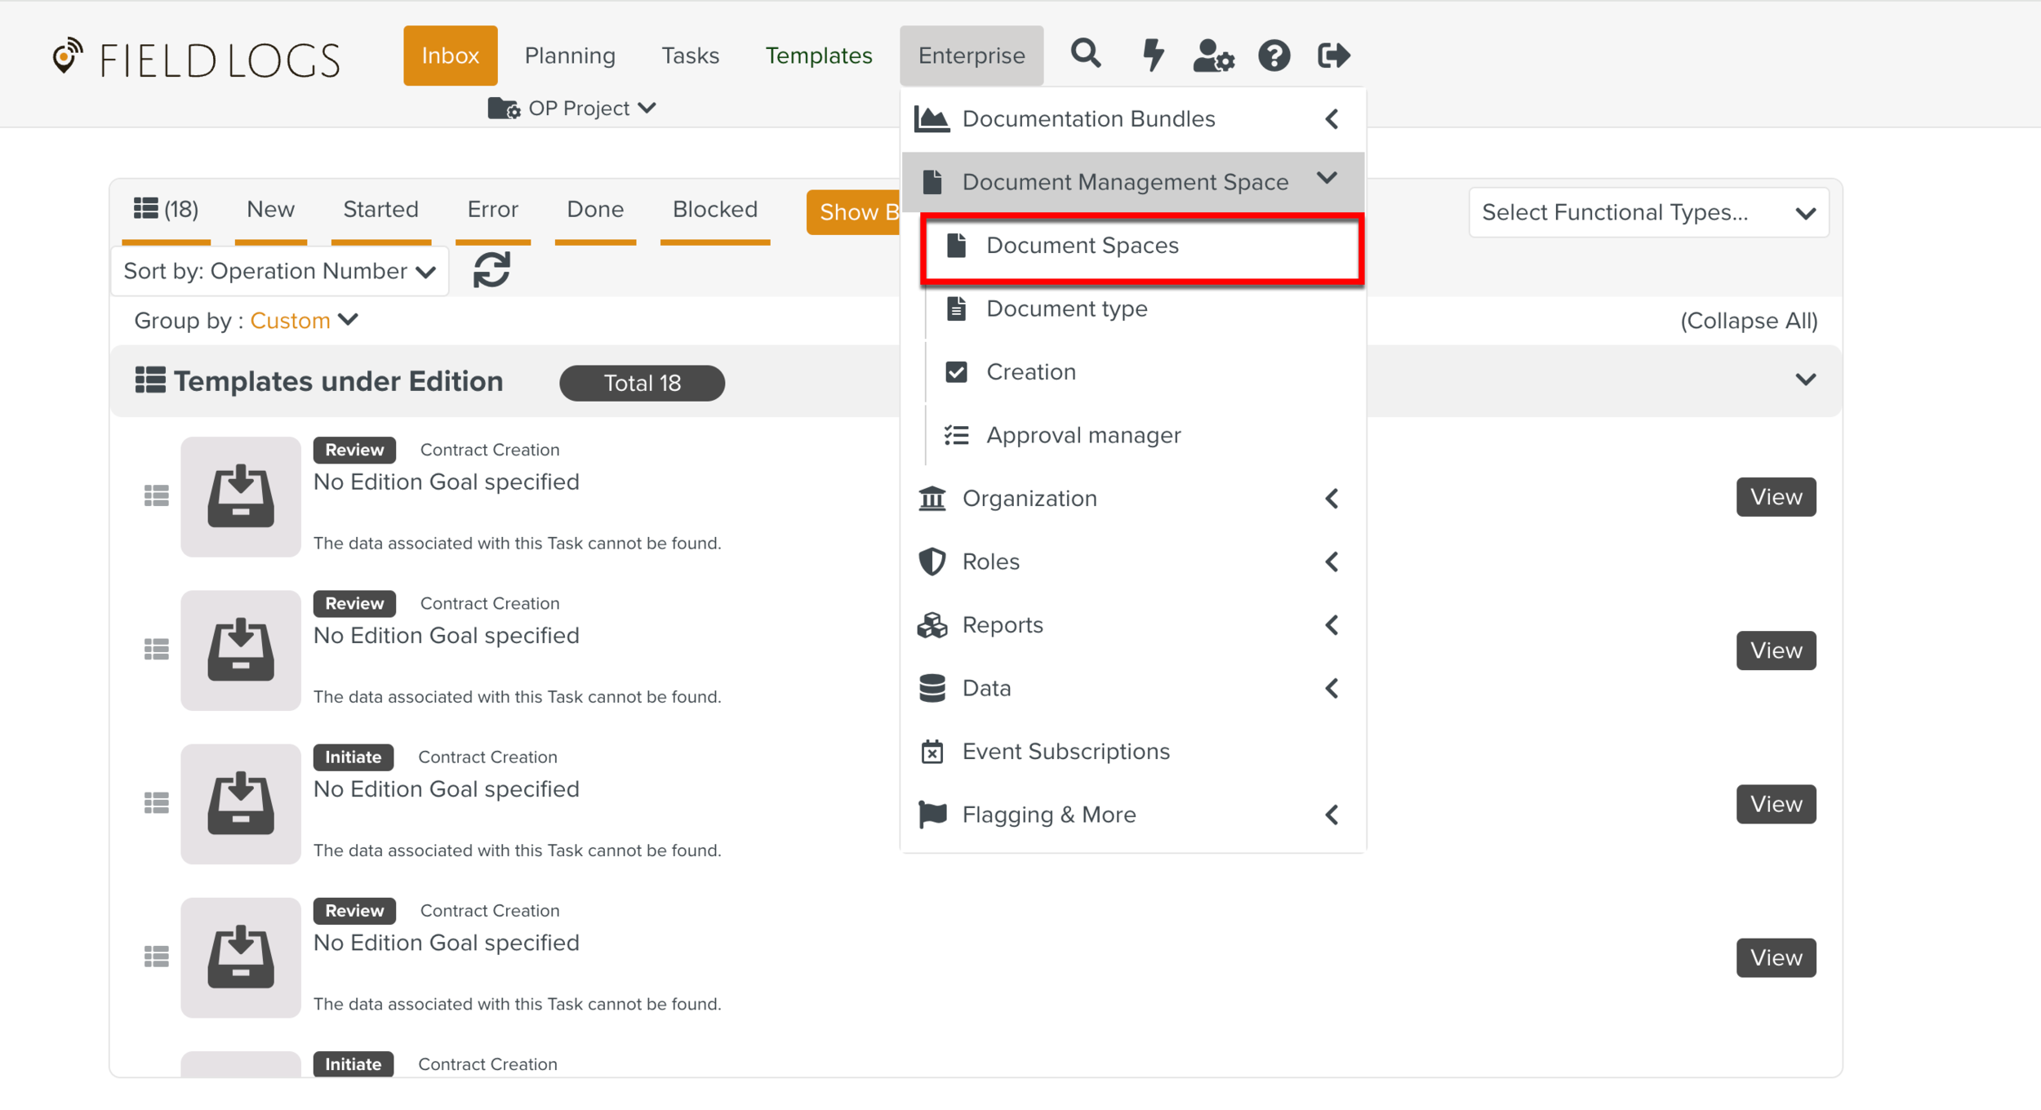Select Document Spaces menu item

click(1082, 246)
